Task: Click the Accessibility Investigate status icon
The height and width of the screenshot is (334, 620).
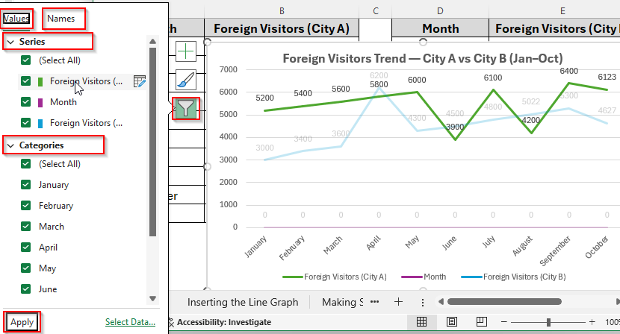Action: coord(171,322)
